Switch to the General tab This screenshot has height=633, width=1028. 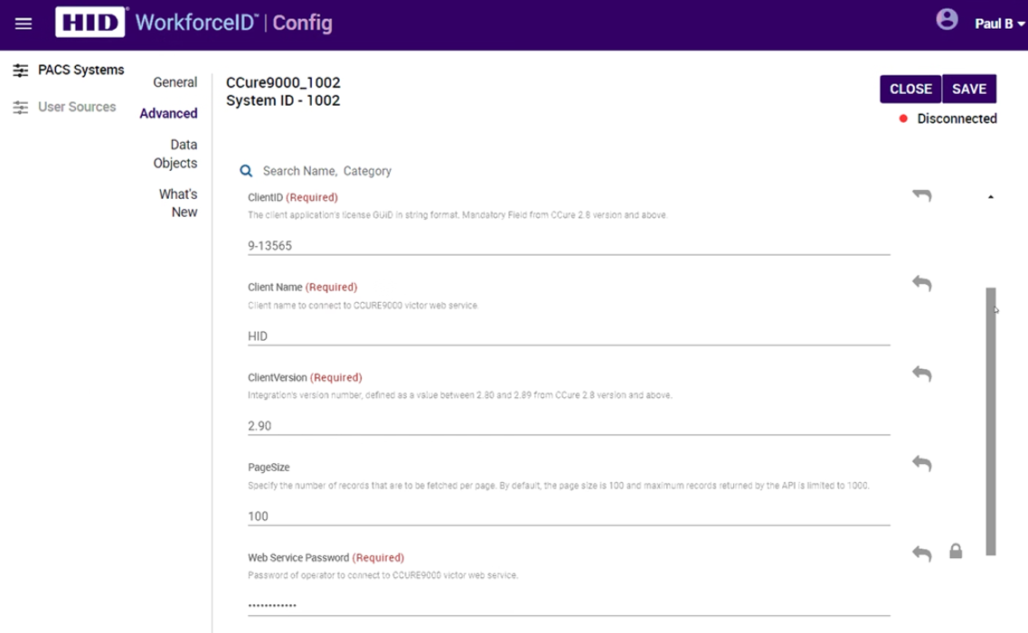click(175, 82)
